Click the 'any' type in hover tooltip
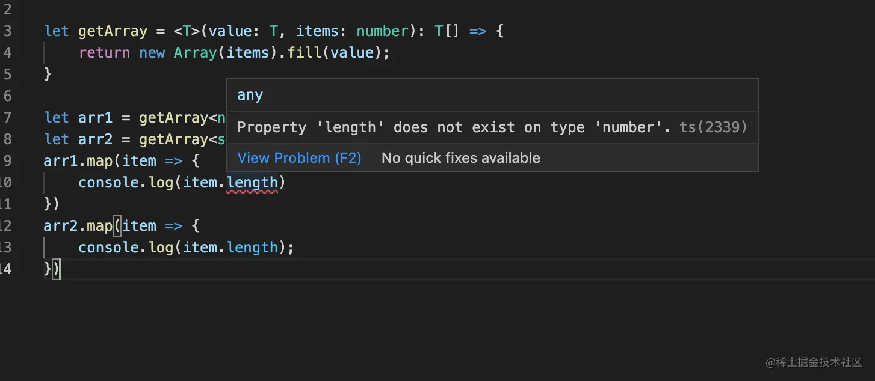Viewport: 875px width, 381px height. click(250, 96)
